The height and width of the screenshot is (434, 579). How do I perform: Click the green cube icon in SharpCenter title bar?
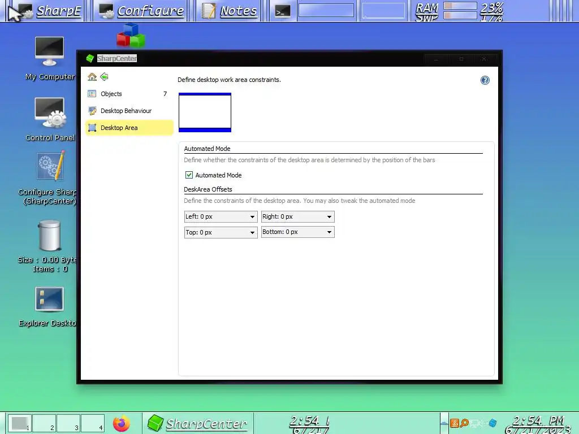(90, 58)
